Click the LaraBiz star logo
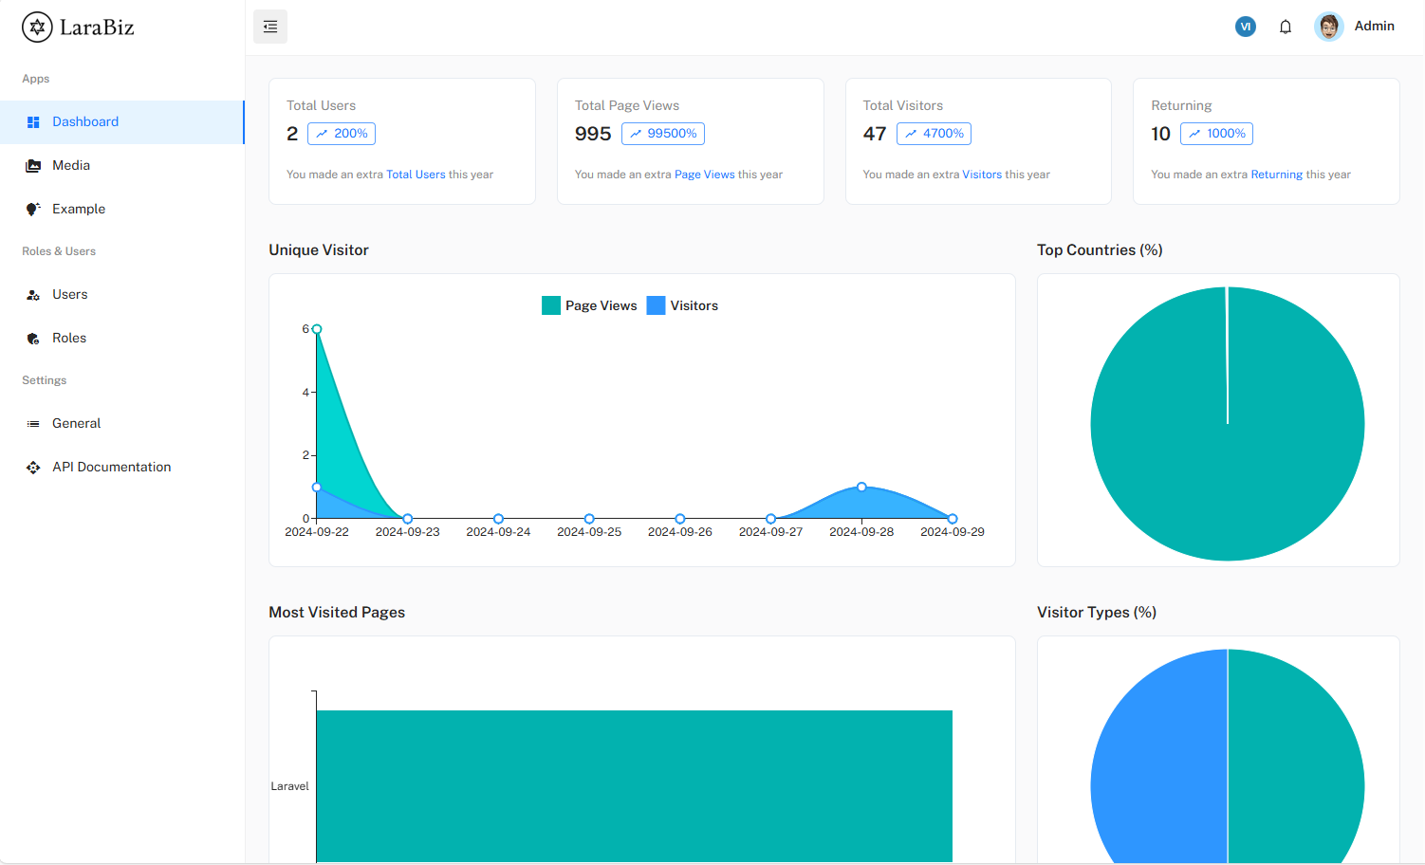The image size is (1425, 865). (x=37, y=28)
